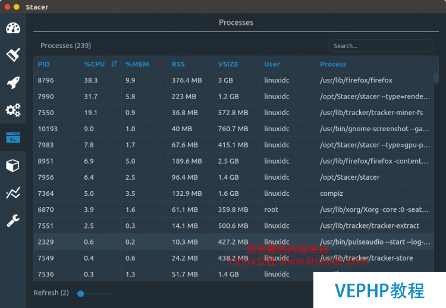The width and height of the screenshot is (446, 308).
Task: Sort by User column header
Action: pos(272,64)
